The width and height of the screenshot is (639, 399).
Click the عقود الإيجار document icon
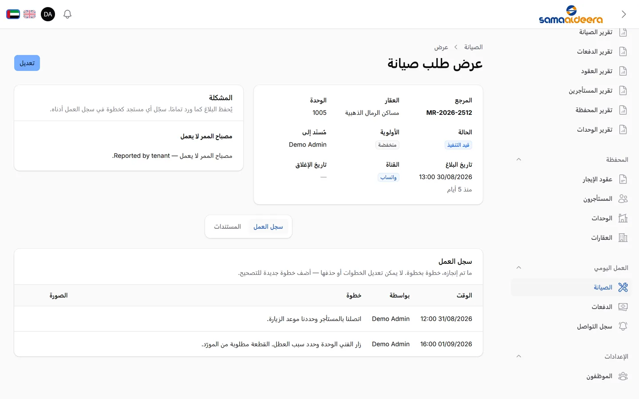click(x=623, y=179)
